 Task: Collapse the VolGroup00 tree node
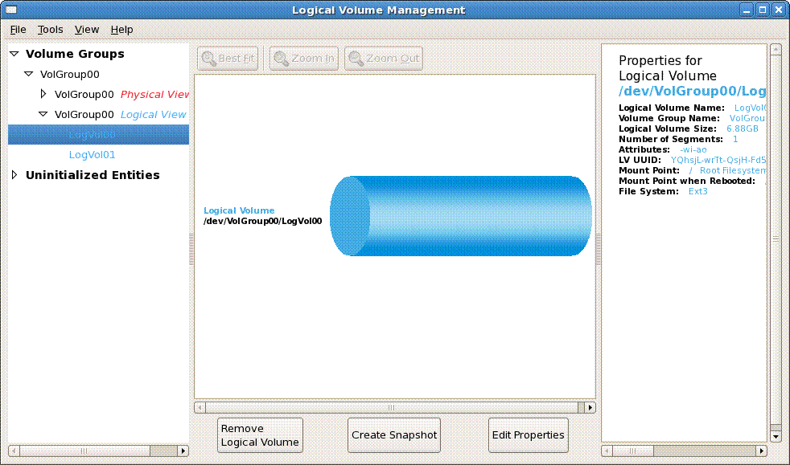29,75
